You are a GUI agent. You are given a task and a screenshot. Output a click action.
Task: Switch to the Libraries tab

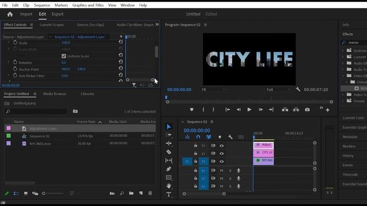pyautogui.click(x=88, y=94)
